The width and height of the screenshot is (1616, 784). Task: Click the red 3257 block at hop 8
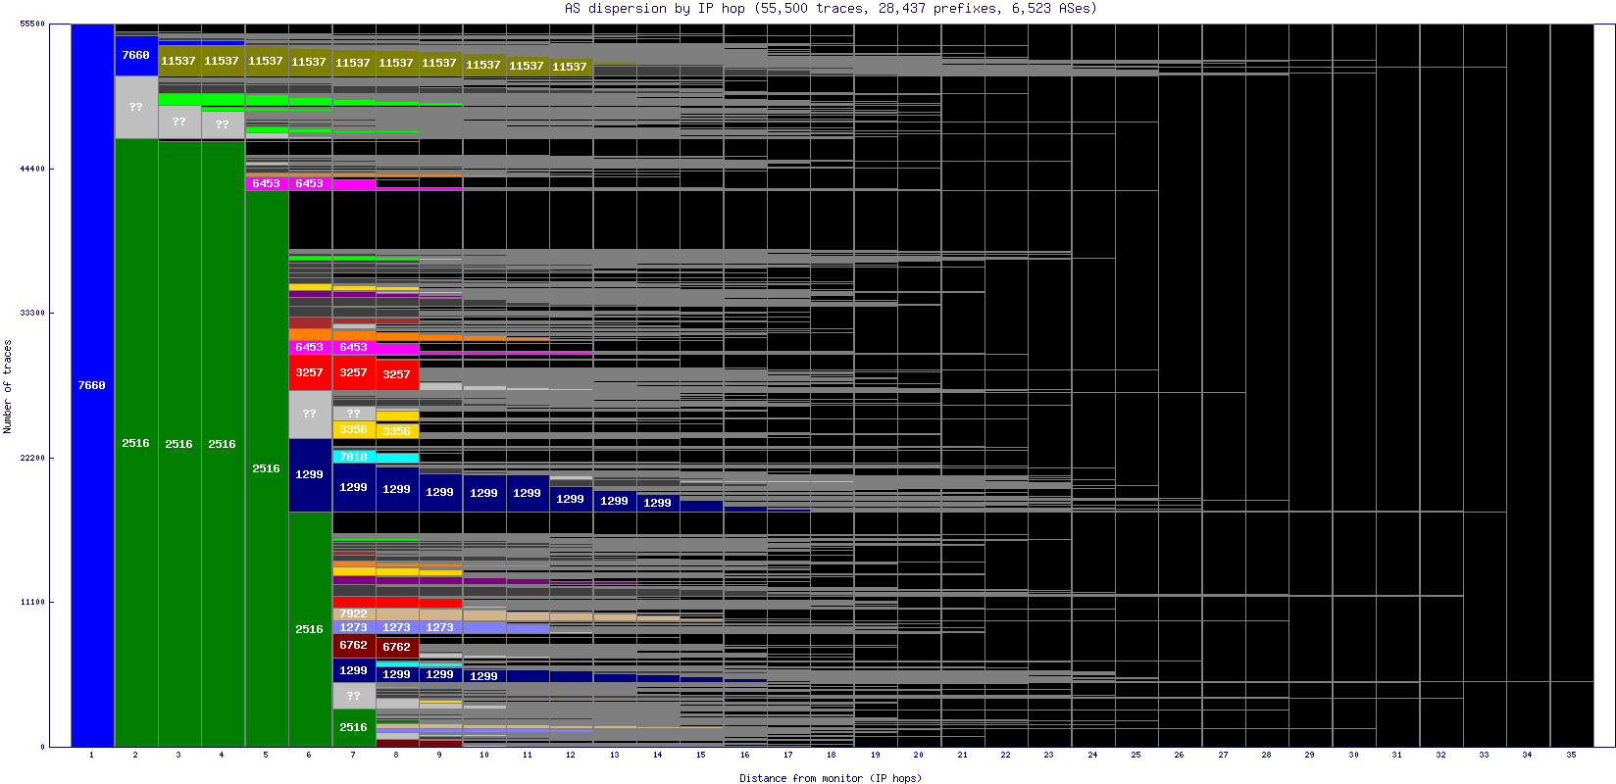pyautogui.click(x=397, y=374)
